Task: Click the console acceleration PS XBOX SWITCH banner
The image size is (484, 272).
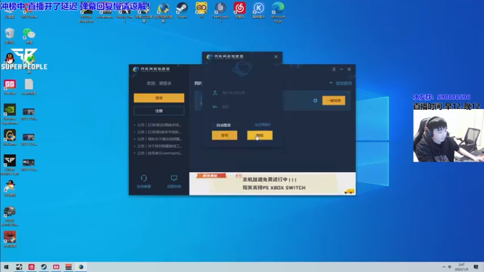Action: click(x=272, y=184)
